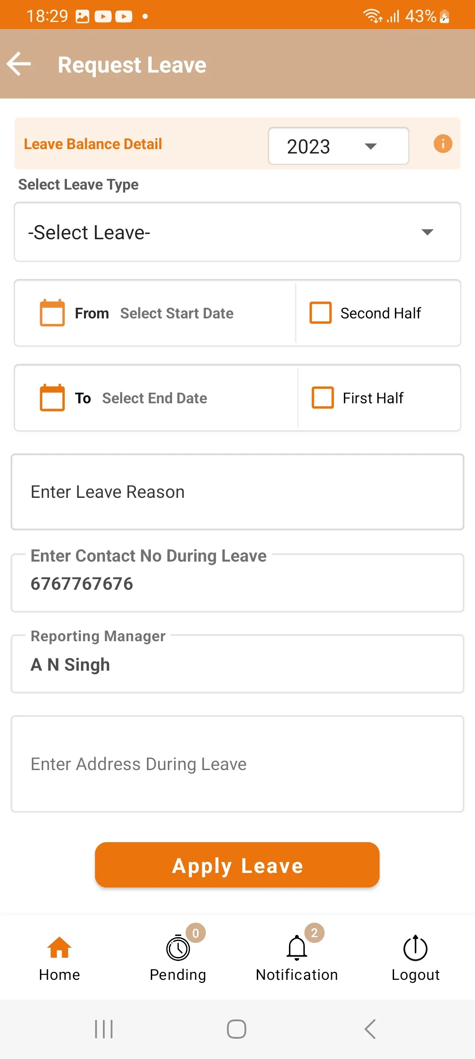Open the Notification bell icon

297,948
